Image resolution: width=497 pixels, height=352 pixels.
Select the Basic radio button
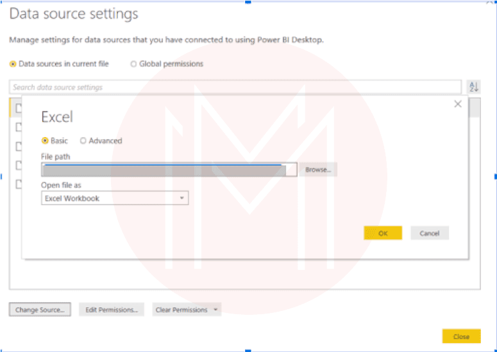[45, 140]
